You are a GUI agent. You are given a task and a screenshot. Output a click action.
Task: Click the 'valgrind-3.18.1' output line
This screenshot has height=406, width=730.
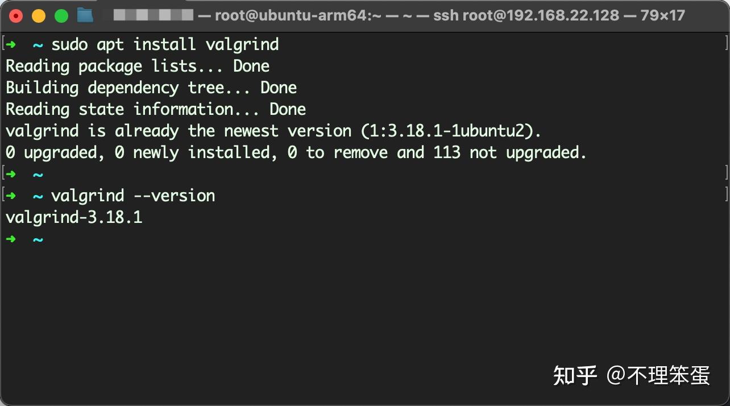pos(74,217)
